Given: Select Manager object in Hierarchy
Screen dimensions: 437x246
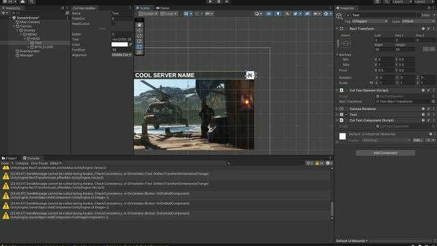Looking at the screenshot, I should 27,55.
